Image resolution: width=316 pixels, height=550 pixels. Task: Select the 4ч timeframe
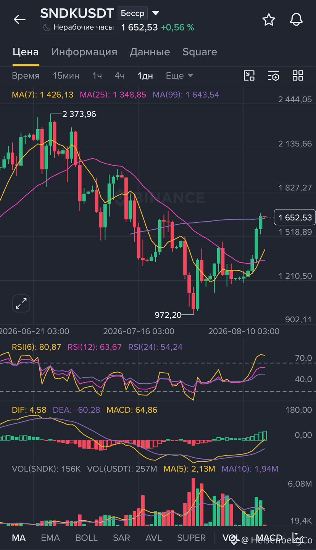click(119, 76)
